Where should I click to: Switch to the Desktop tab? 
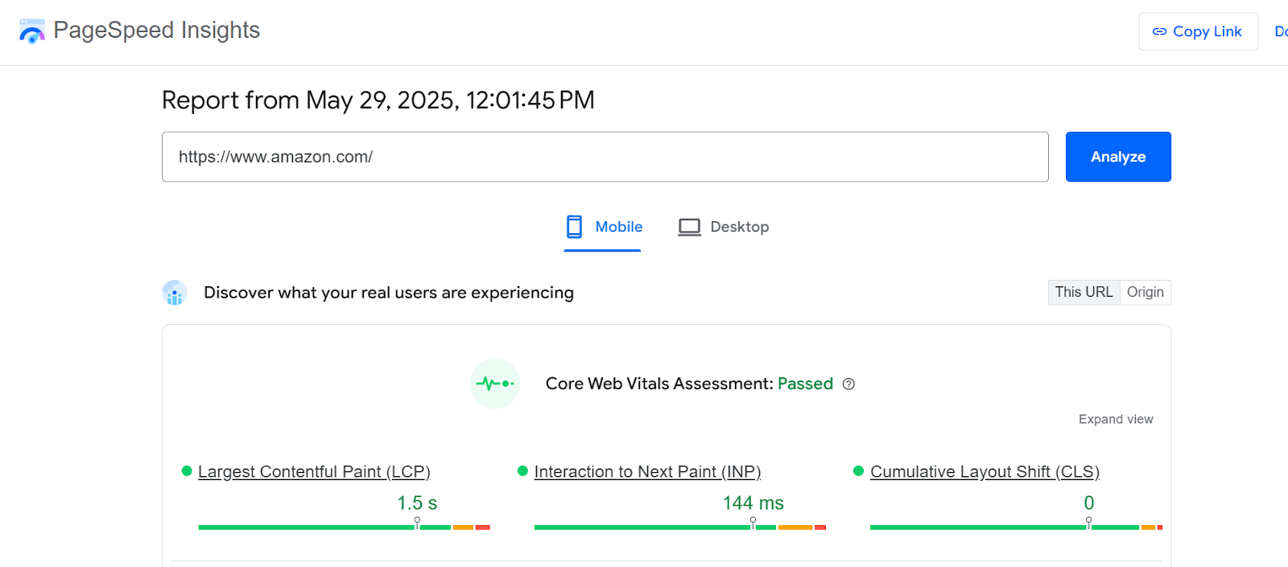point(724,227)
